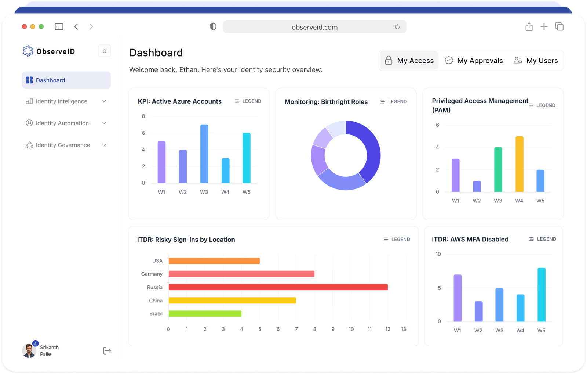The width and height of the screenshot is (587, 374).
Task: Click the logout icon next to Srikanth Palle
Action: click(x=107, y=350)
